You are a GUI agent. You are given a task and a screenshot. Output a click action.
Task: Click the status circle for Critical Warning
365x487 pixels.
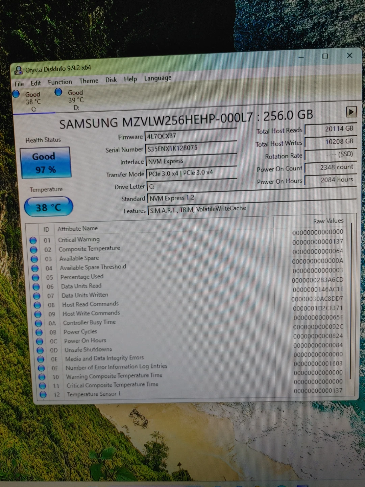click(x=33, y=240)
